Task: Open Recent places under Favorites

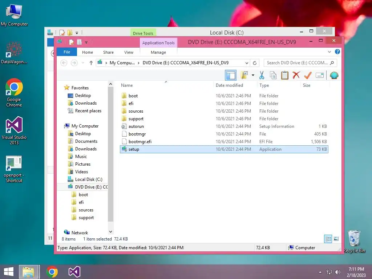Action: click(85, 111)
